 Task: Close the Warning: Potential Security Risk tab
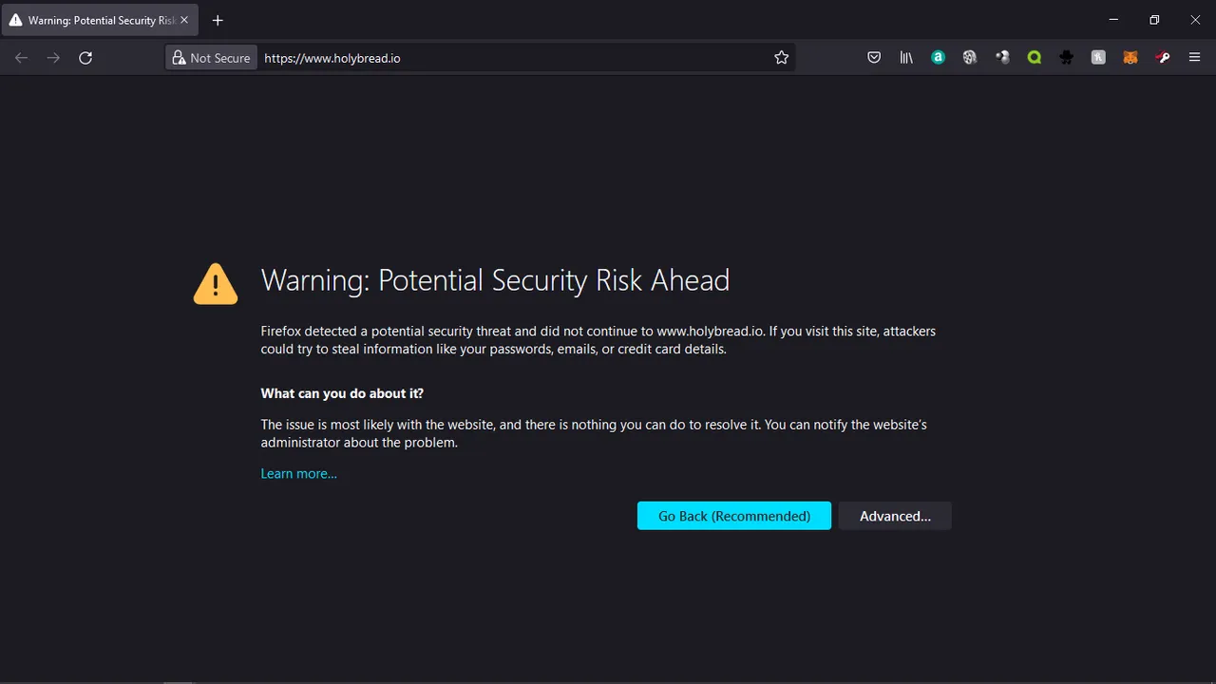(184, 20)
